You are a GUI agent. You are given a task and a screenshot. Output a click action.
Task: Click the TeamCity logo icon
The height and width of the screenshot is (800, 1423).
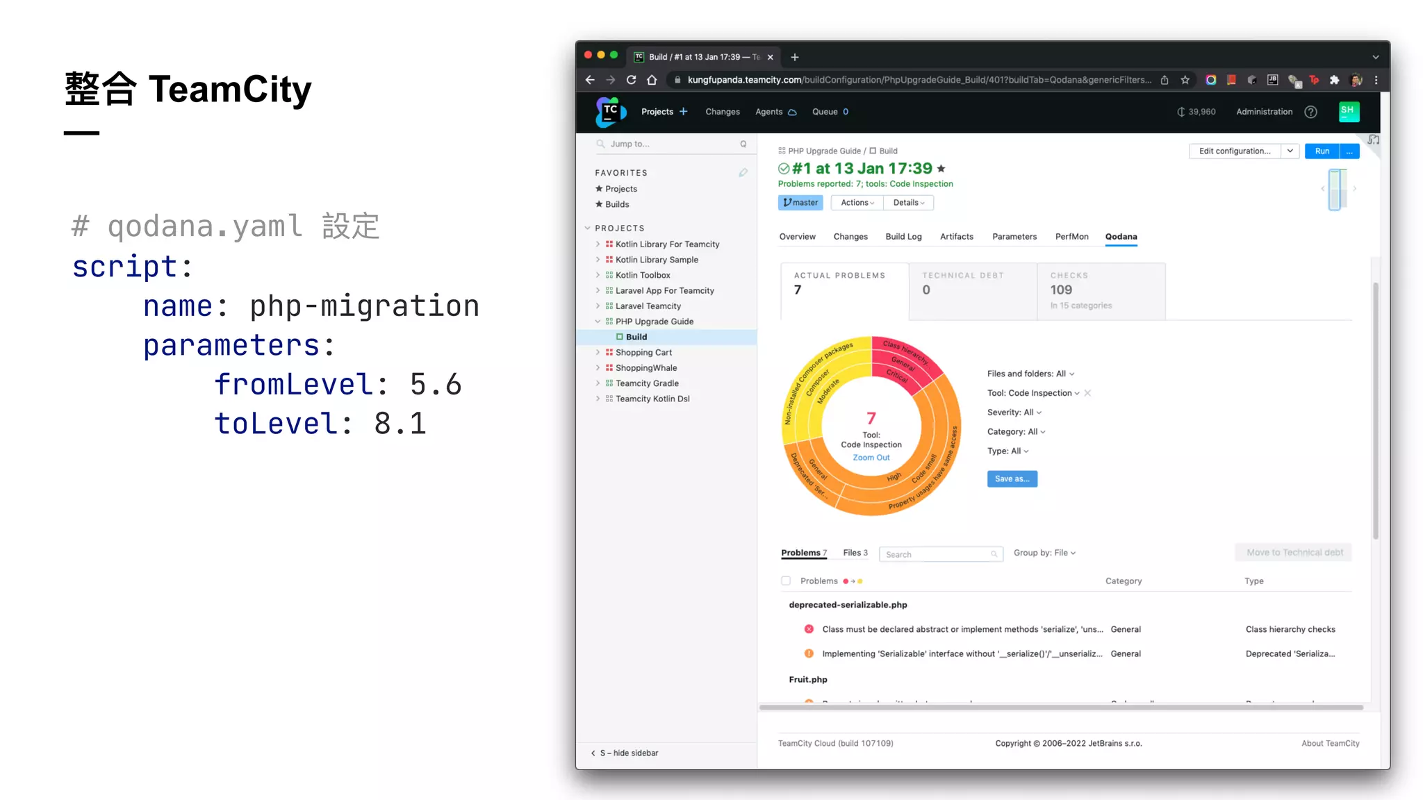610,112
